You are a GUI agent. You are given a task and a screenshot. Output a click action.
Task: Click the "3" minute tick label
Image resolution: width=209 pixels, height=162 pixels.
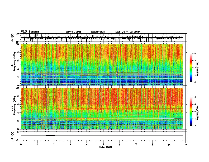click(x=70, y=145)
